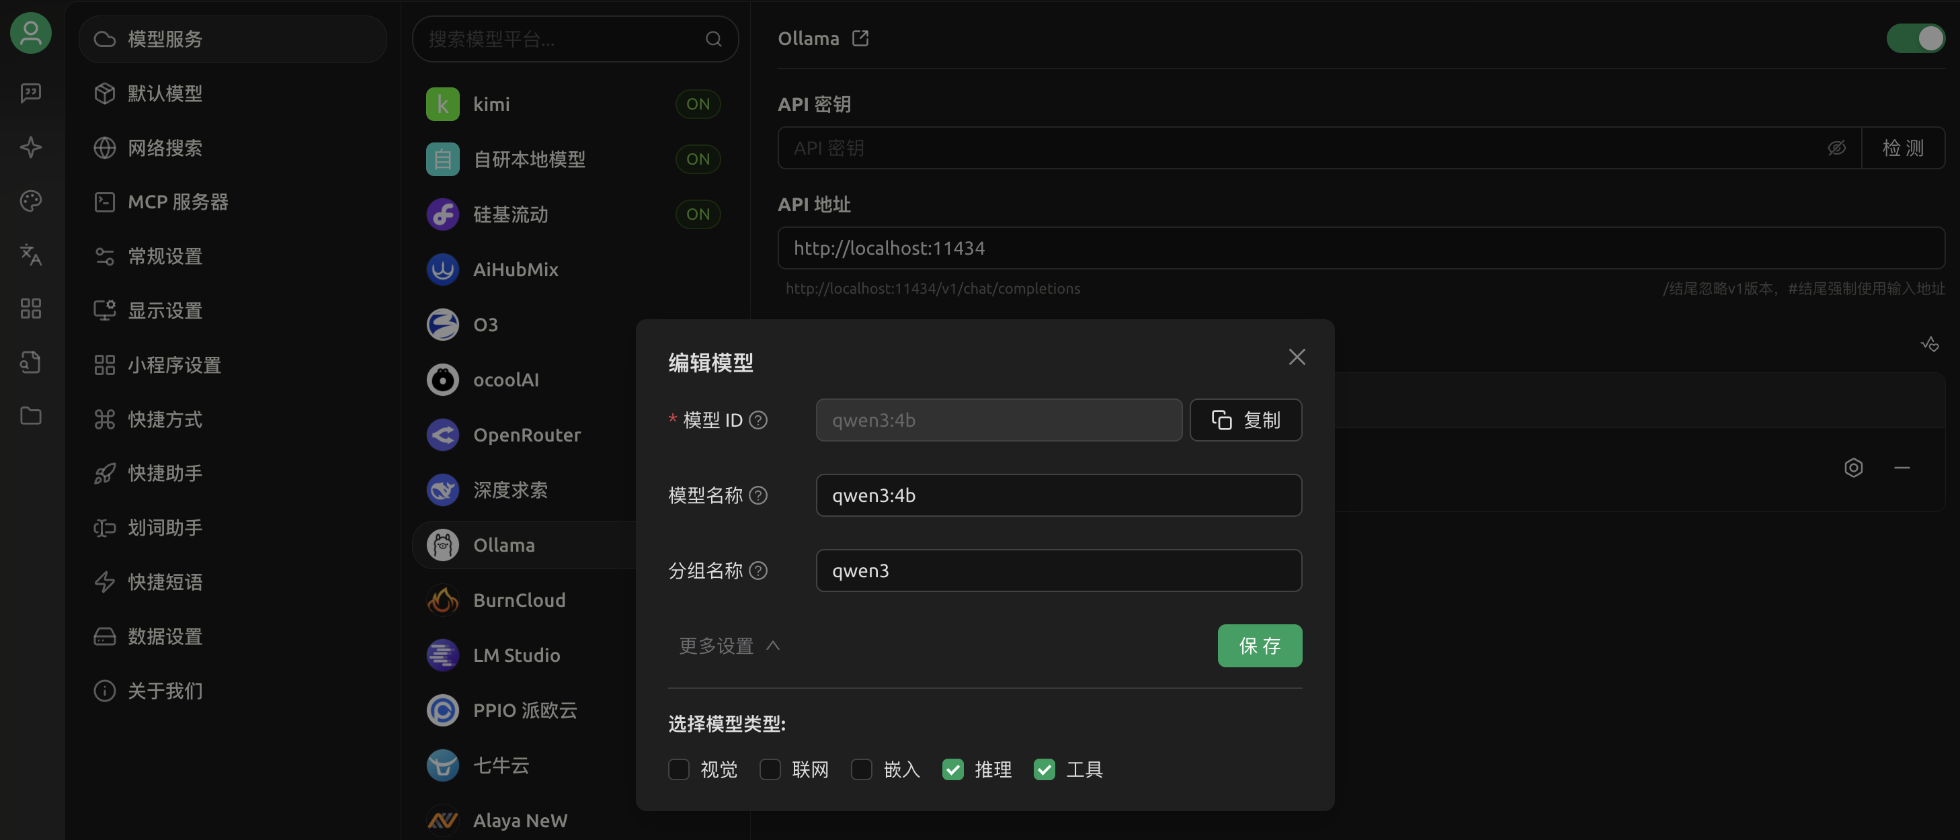Click the search magnifier icon
1960x840 pixels.
click(713, 39)
